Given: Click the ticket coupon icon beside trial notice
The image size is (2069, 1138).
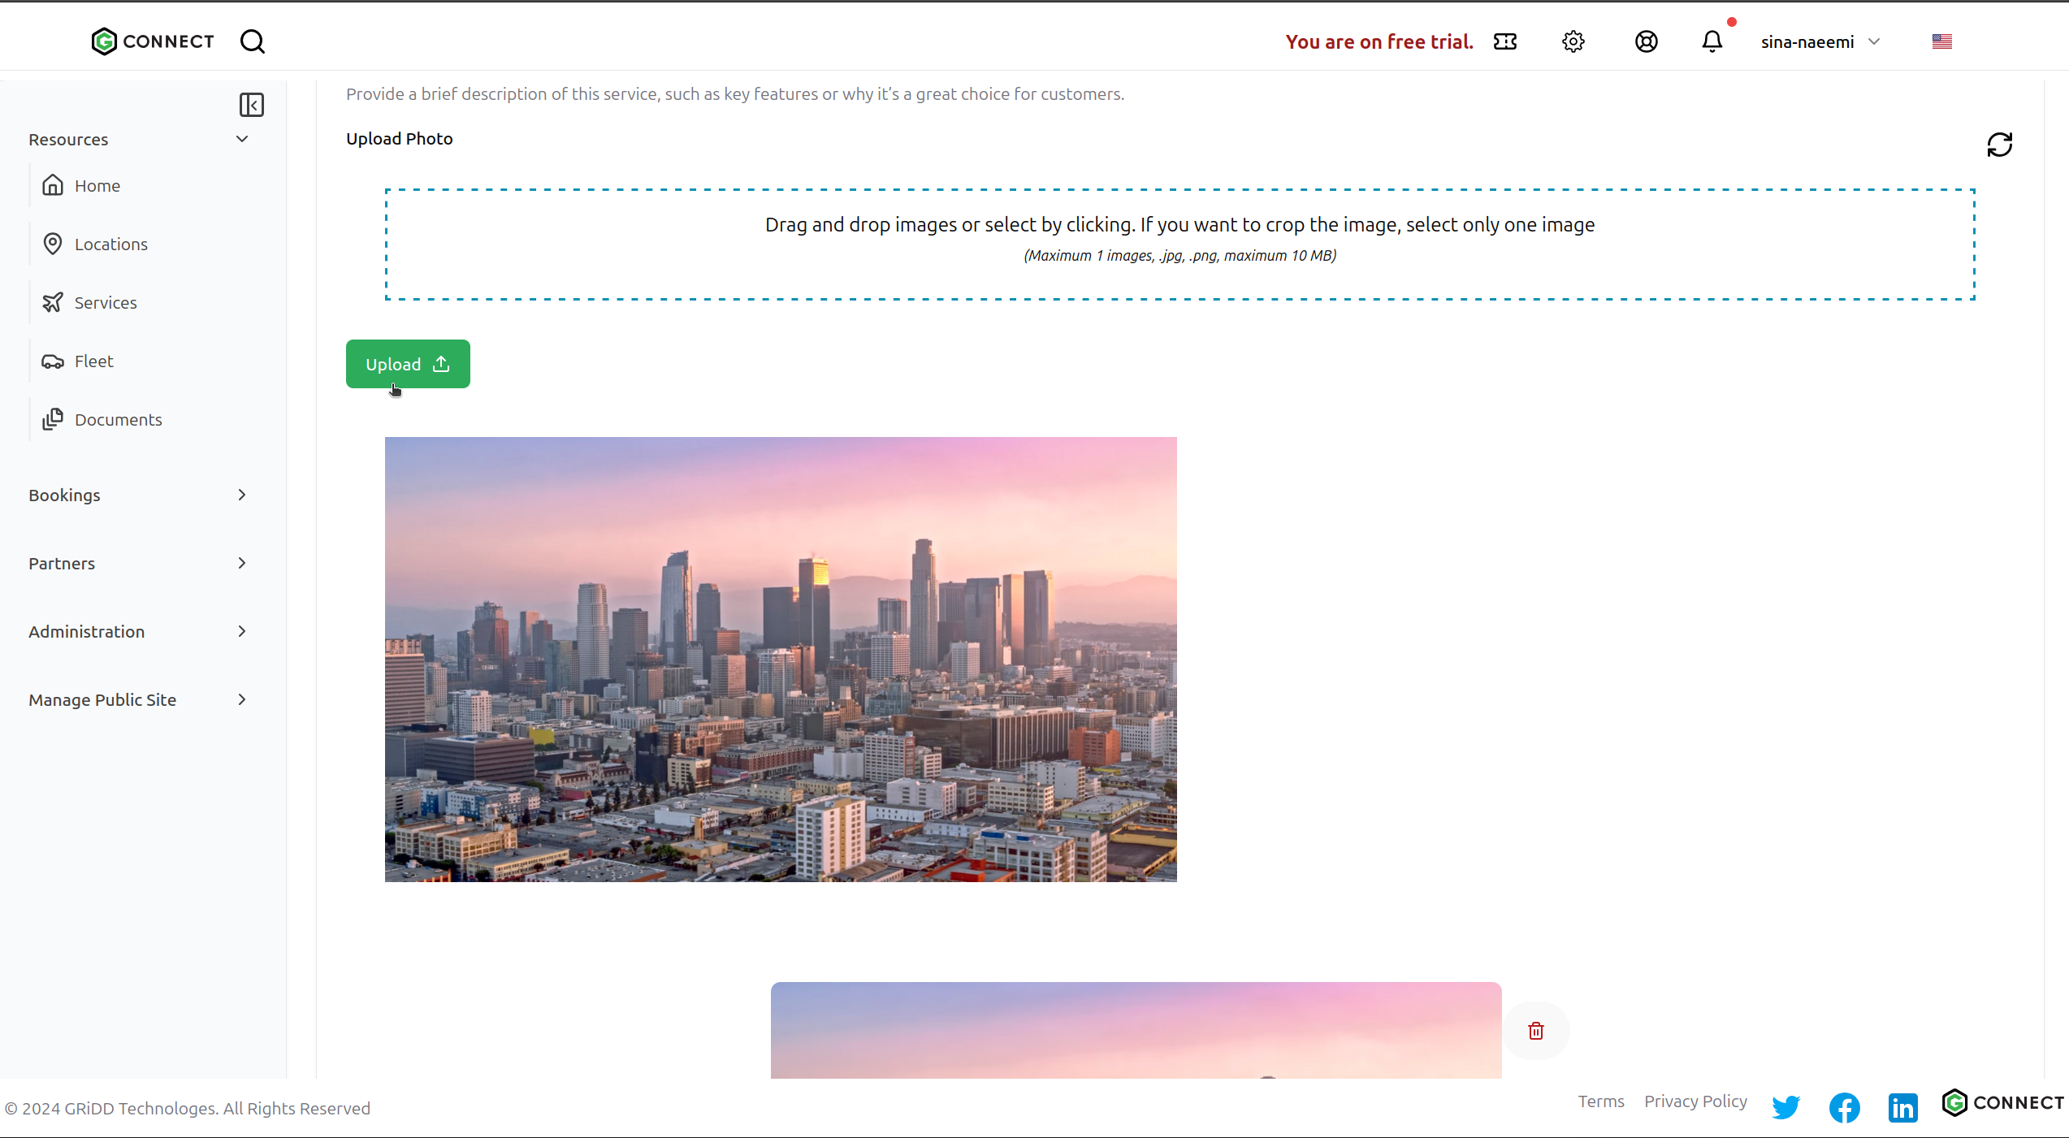Looking at the screenshot, I should (1504, 41).
